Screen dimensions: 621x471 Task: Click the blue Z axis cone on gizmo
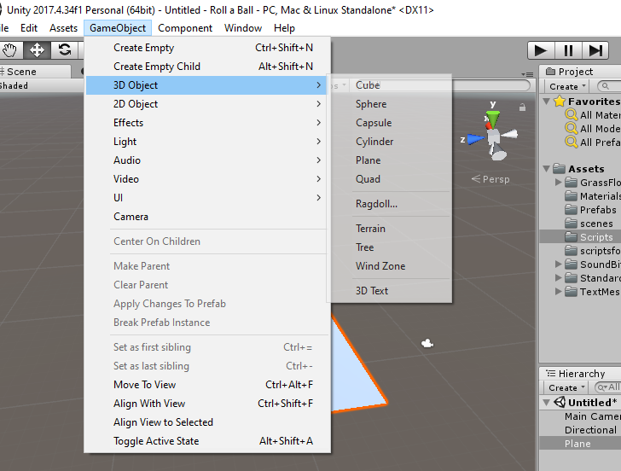click(475, 139)
